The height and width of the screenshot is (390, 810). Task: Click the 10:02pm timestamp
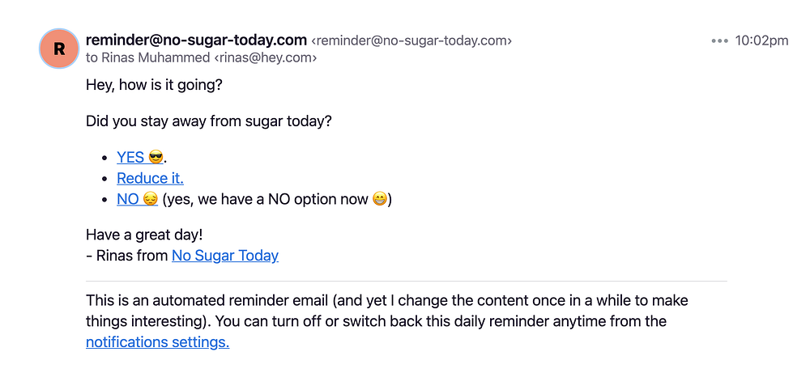click(761, 41)
